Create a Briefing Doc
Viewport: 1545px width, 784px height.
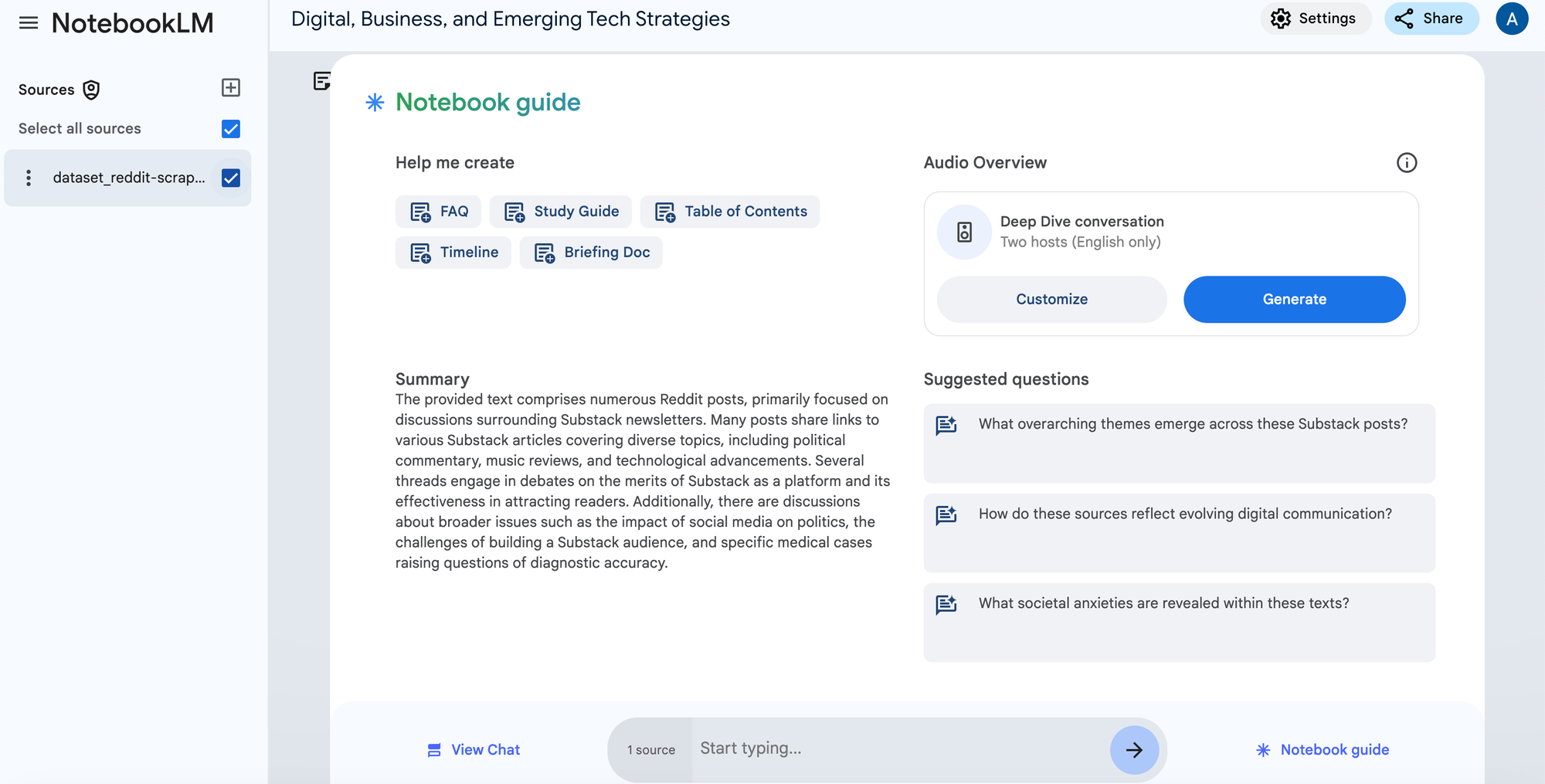(x=591, y=253)
